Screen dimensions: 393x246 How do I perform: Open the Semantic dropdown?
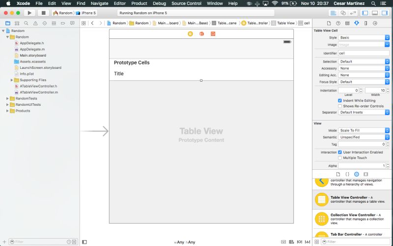pyautogui.click(x=364, y=137)
